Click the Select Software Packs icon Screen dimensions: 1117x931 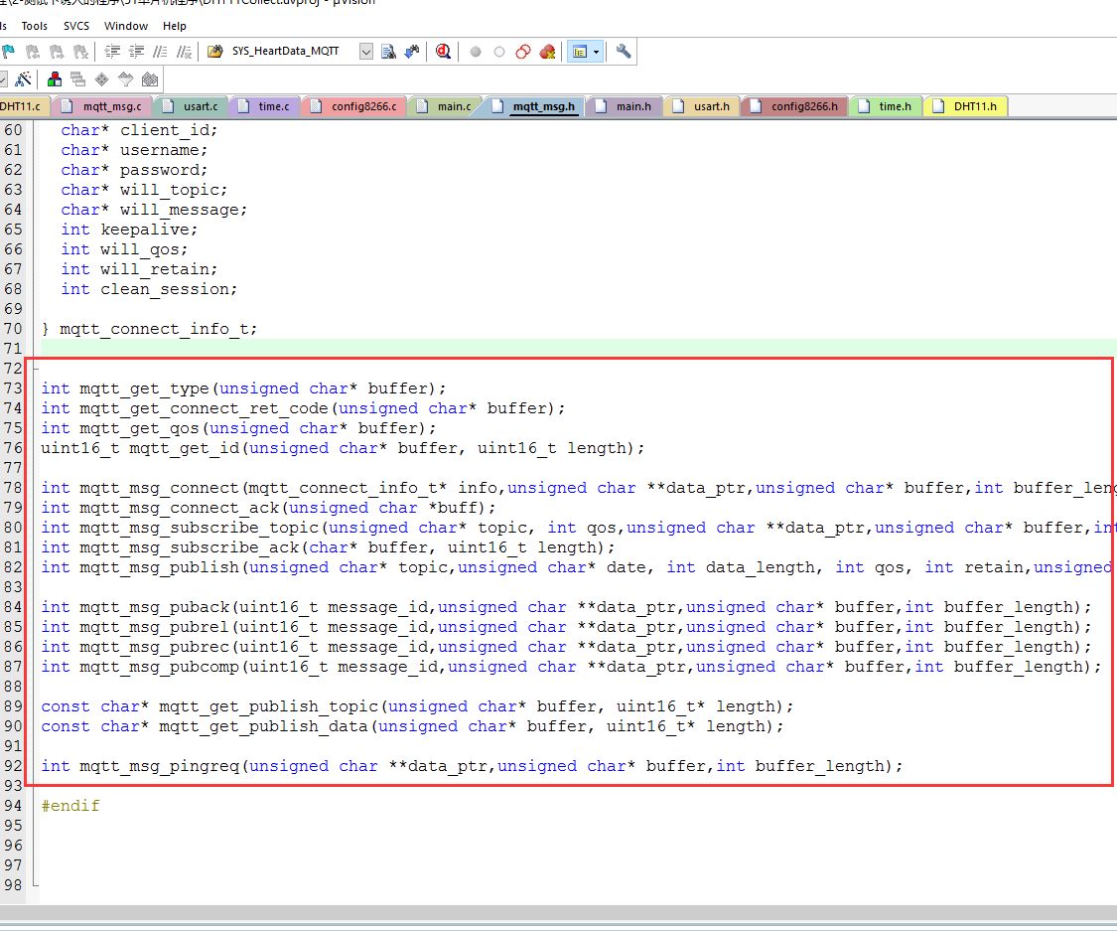pos(125,79)
